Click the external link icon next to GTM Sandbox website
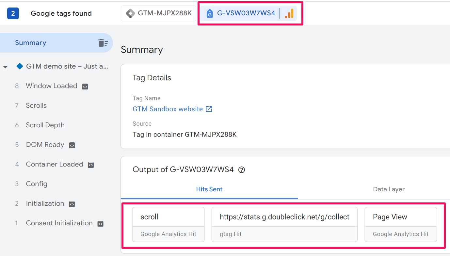The image size is (450, 256). [209, 109]
